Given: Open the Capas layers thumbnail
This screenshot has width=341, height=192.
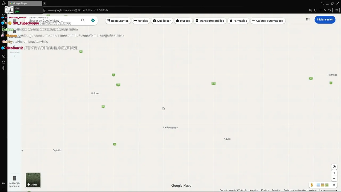Looking at the screenshot, I should (33, 180).
